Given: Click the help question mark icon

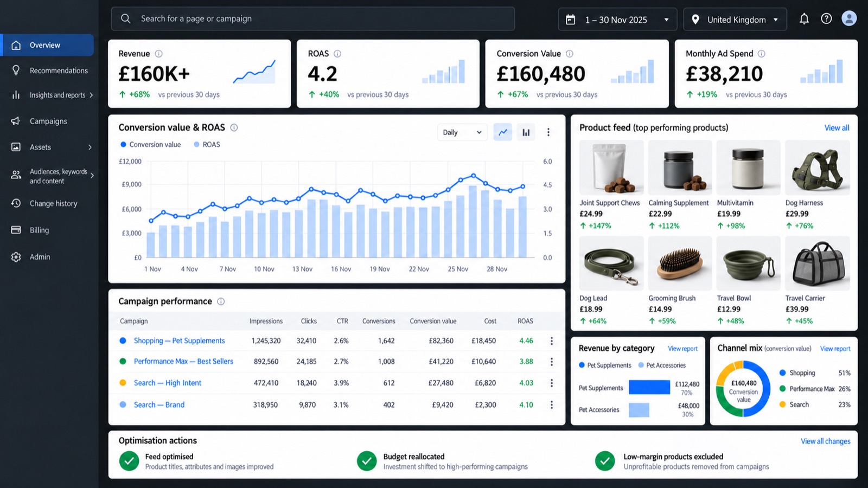Looking at the screenshot, I should (x=826, y=19).
